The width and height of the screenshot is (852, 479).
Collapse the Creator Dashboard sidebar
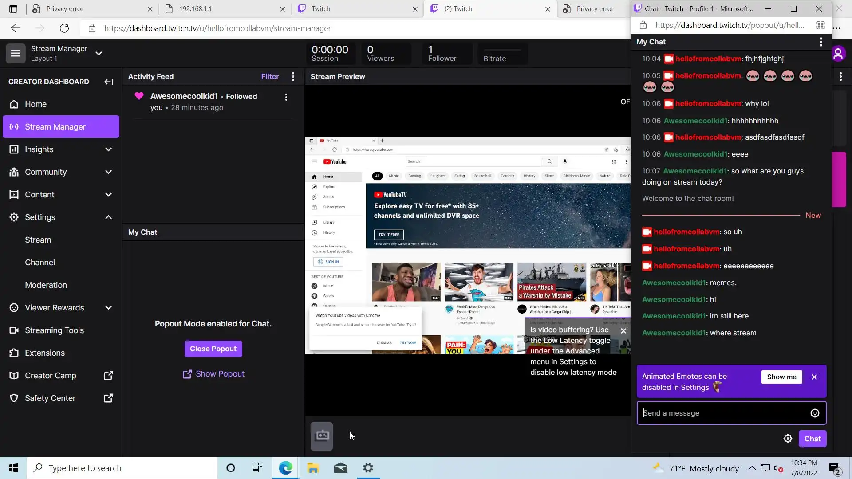pos(109,82)
